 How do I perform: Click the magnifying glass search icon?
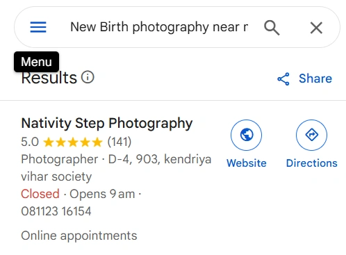272,28
